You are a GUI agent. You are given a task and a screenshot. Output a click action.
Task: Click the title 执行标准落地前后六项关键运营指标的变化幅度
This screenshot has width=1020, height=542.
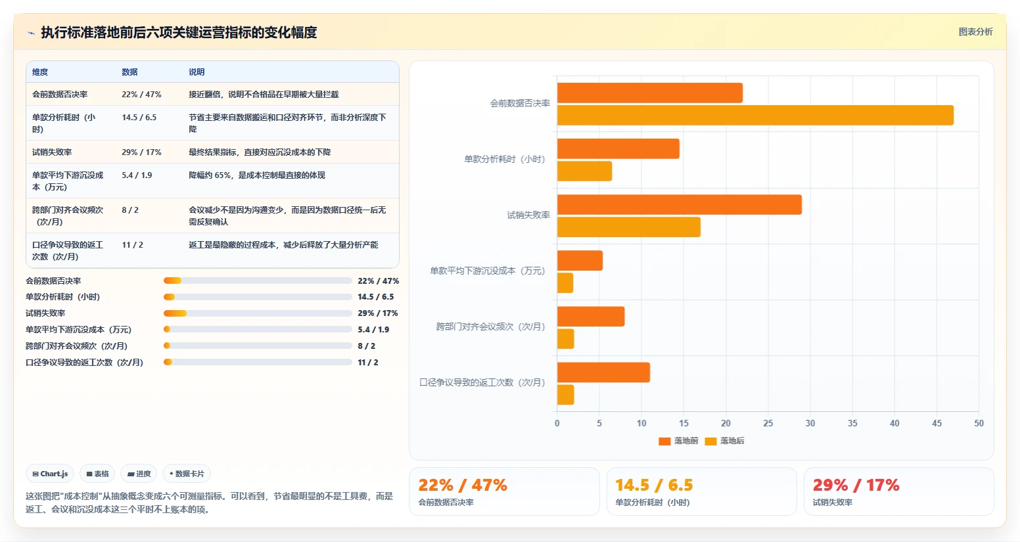(179, 33)
